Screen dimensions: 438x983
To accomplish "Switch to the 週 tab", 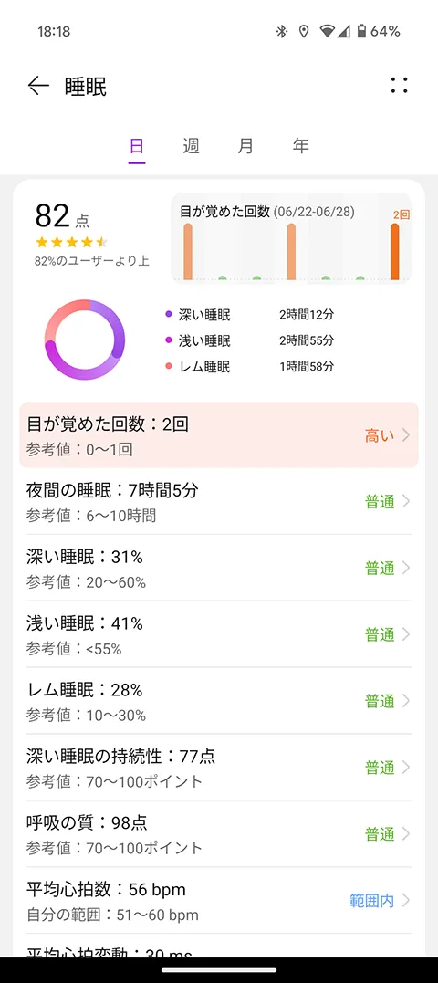I will tap(191, 146).
